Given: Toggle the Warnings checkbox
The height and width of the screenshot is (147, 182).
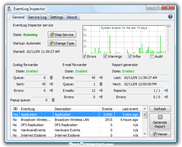Looking at the screenshot, I should click(x=105, y=56).
